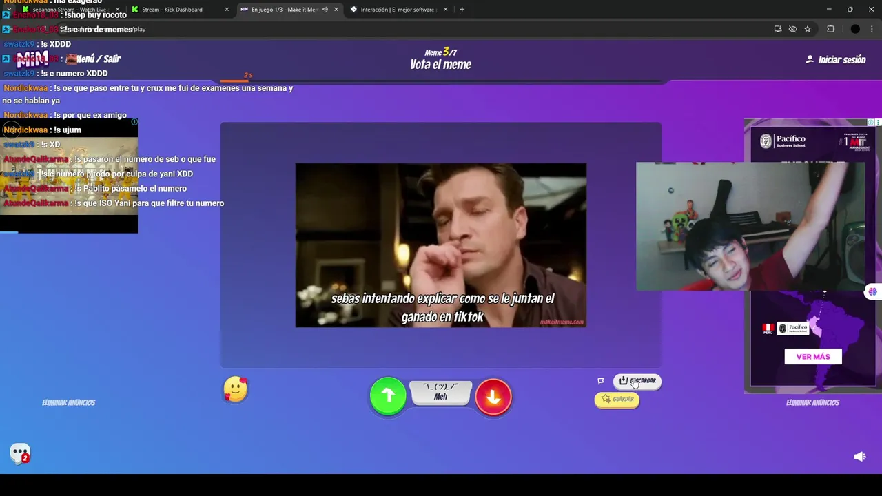The width and height of the screenshot is (882, 496).
Task: Open the browser extensions puzzle icon
Action: click(x=830, y=29)
